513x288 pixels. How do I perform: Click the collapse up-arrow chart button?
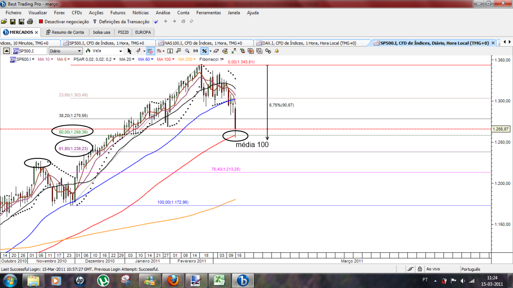(7, 51)
